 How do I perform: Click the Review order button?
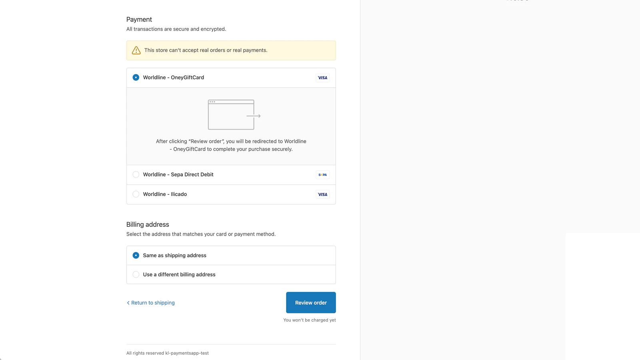tap(311, 302)
